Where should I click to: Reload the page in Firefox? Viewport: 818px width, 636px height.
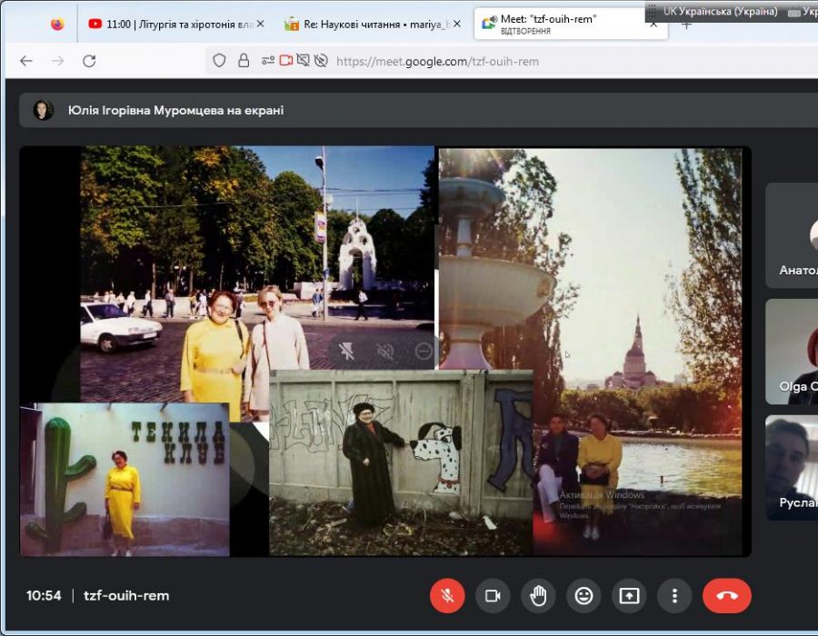click(x=89, y=61)
